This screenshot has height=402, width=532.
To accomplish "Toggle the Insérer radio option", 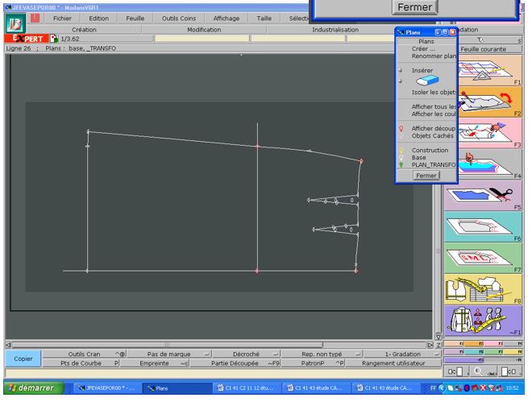I will point(401,70).
